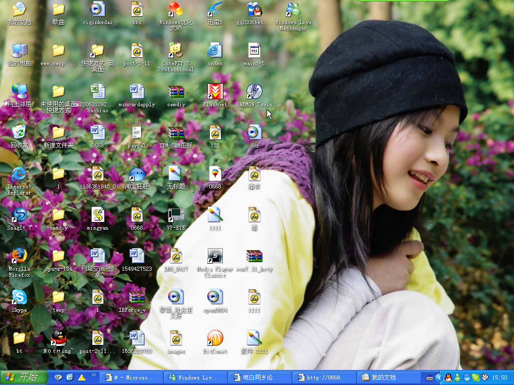Select the 回收站 recycle bin icon
The width and height of the screenshot is (514, 385).
pos(19,133)
